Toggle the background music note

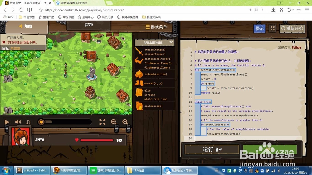[x=28, y=122]
